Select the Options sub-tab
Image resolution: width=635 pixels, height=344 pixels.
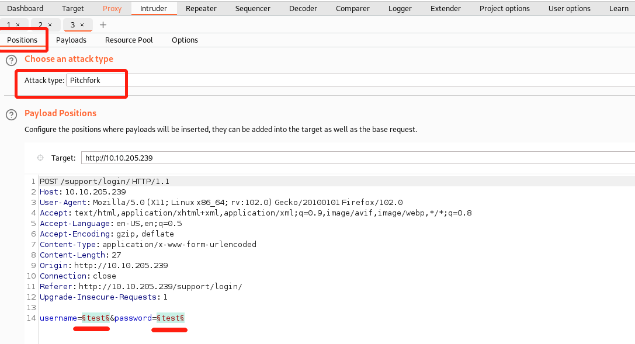point(185,40)
